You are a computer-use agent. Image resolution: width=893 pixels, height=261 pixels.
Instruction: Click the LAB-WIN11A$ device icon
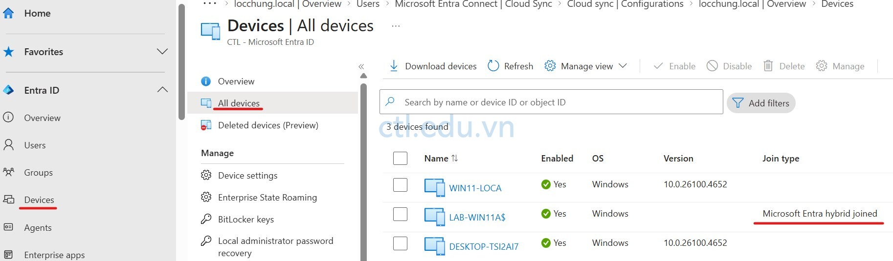click(x=434, y=217)
